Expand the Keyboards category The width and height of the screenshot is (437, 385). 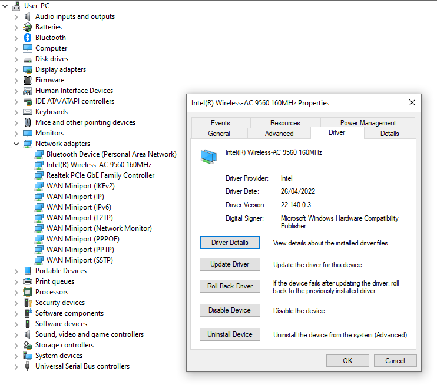[16, 112]
